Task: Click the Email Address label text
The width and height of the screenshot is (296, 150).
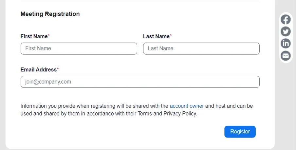Action: [38, 70]
